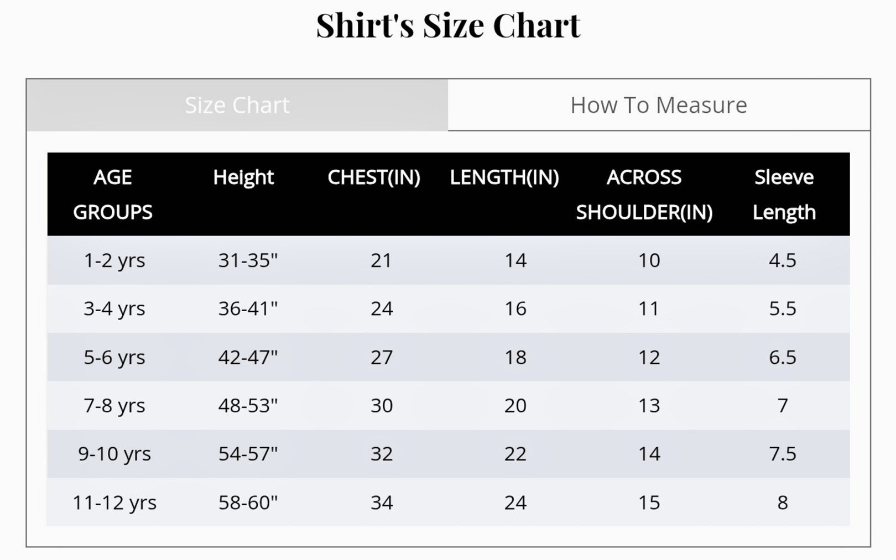Select the 7.5 sleeve length cell
Viewport: 896px width, 560px height.
[x=783, y=454]
